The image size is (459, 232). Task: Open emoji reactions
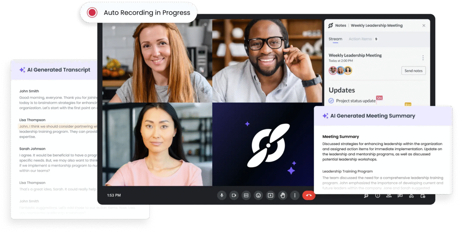(x=258, y=195)
